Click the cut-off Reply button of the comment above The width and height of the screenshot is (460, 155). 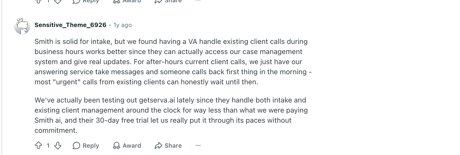click(86, 1)
